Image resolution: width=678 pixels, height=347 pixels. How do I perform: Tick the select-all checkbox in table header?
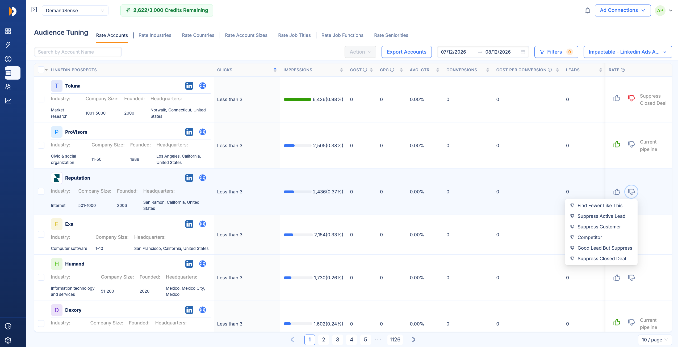41,70
